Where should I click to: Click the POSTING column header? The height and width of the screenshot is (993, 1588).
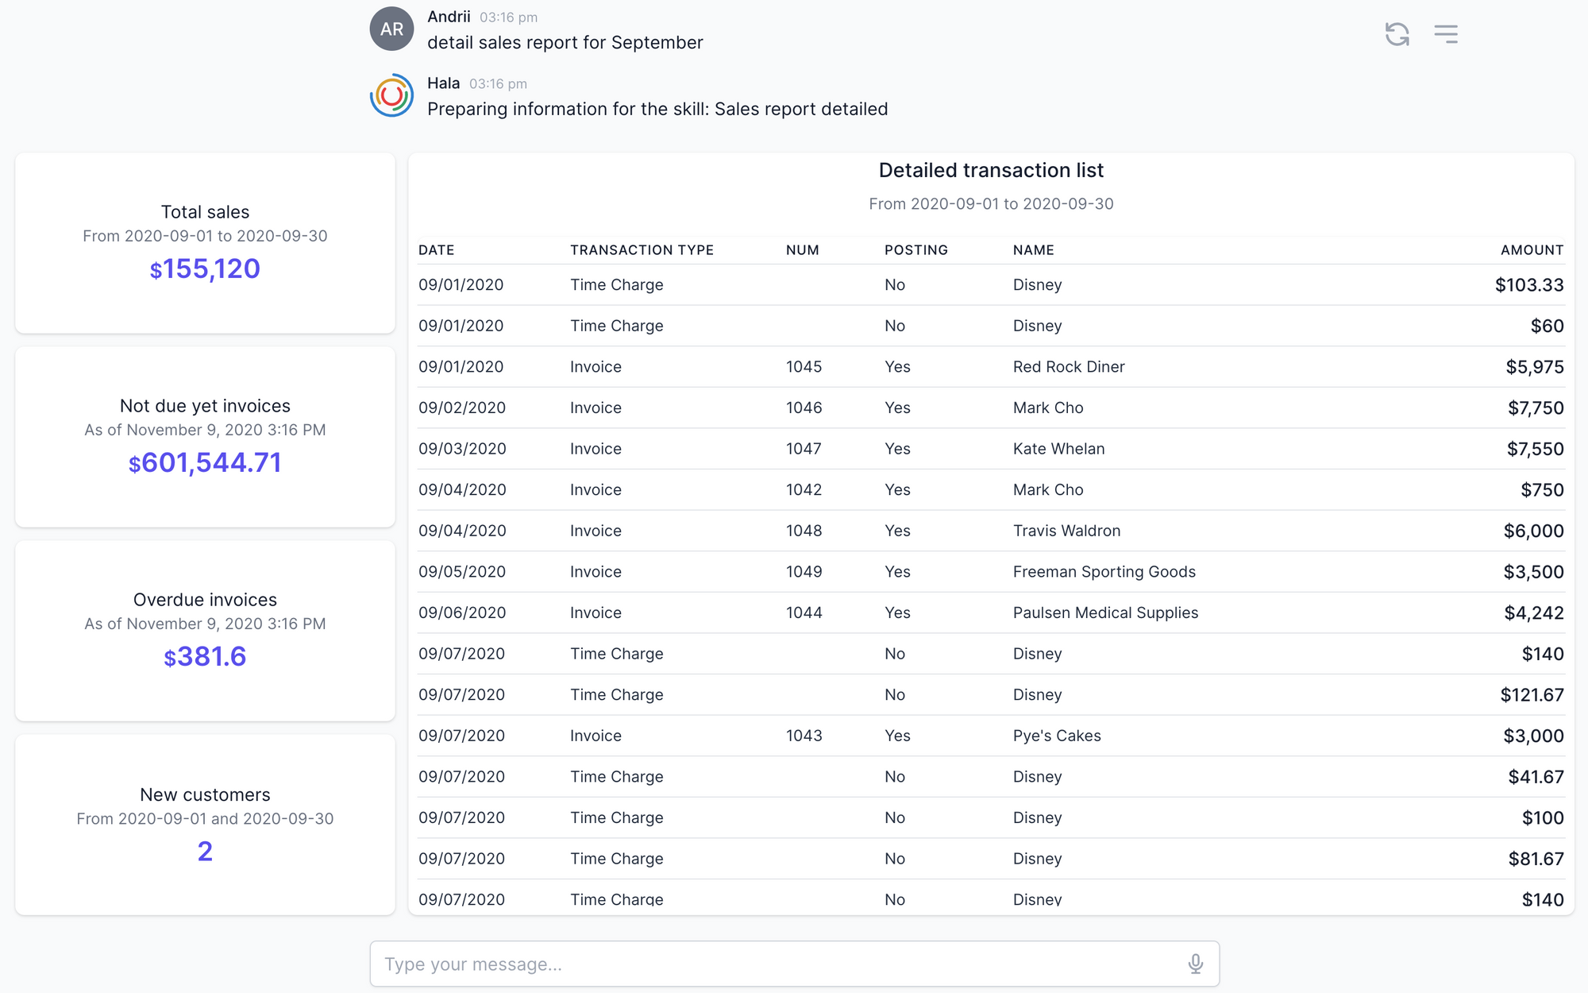[x=916, y=249]
